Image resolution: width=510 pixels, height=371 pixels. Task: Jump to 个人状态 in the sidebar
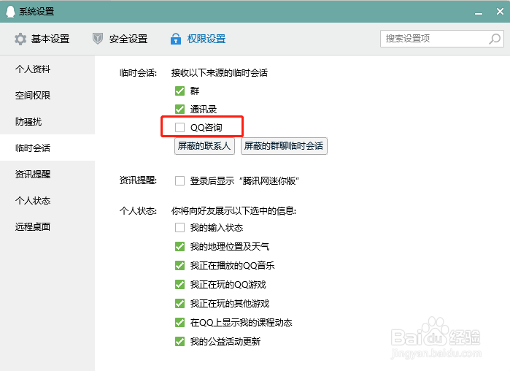(x=47, y=200)
